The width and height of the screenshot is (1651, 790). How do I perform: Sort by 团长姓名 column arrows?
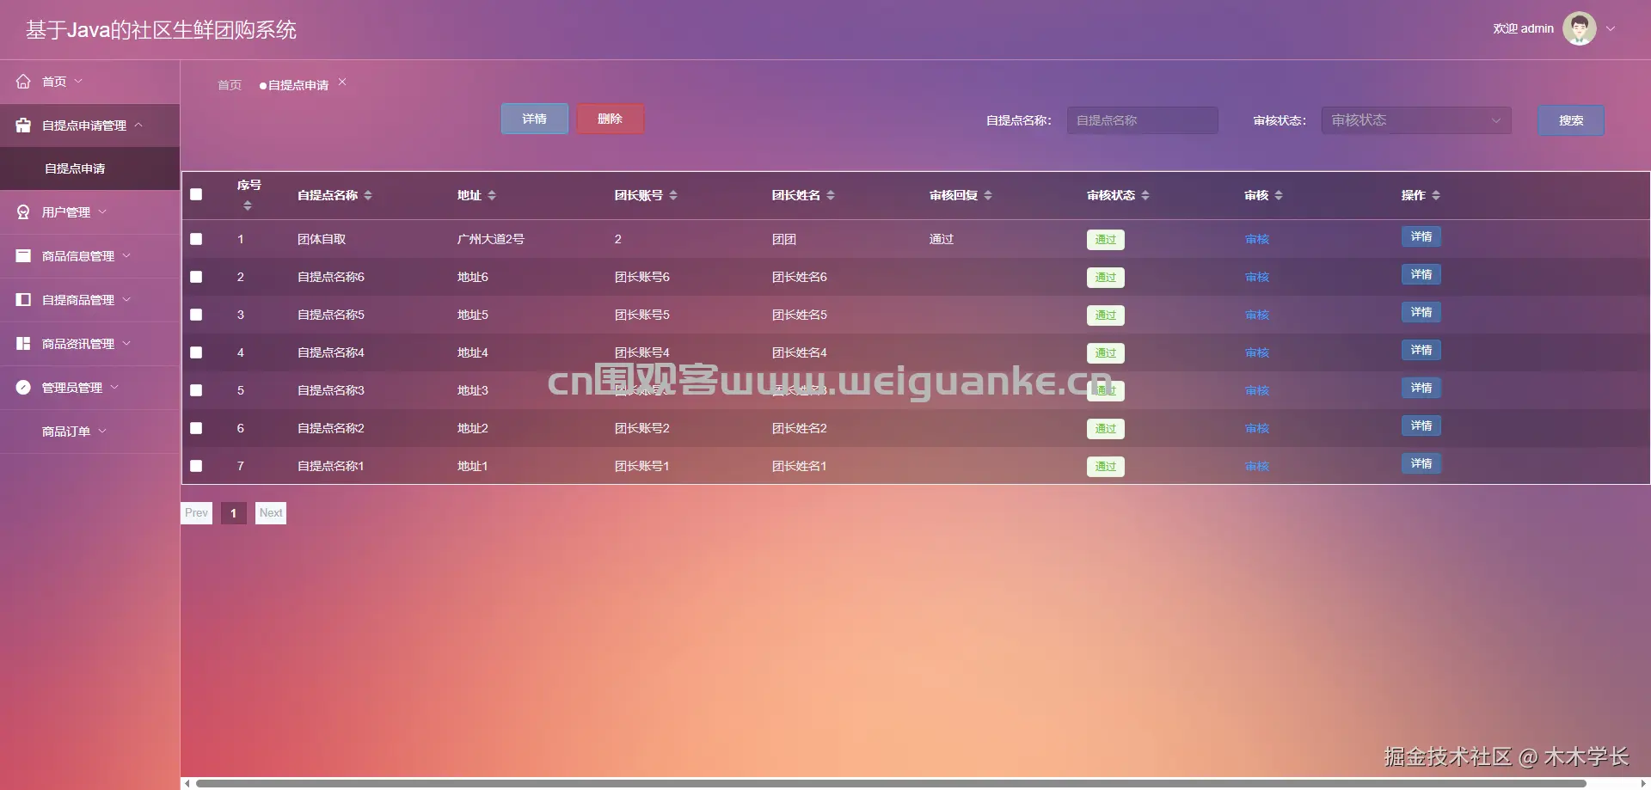coord(831,196)
